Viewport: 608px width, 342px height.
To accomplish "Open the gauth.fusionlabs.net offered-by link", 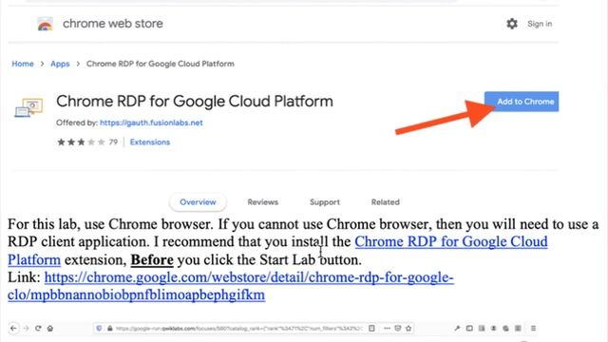I will point(151,123).
